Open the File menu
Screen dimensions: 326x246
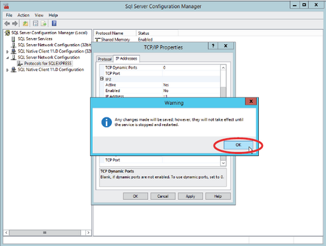coord(9,15)
